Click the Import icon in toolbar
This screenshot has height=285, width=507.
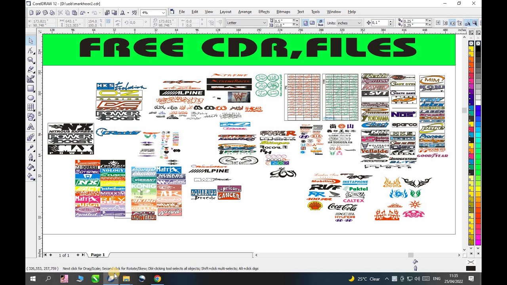[x=107, y=12]
